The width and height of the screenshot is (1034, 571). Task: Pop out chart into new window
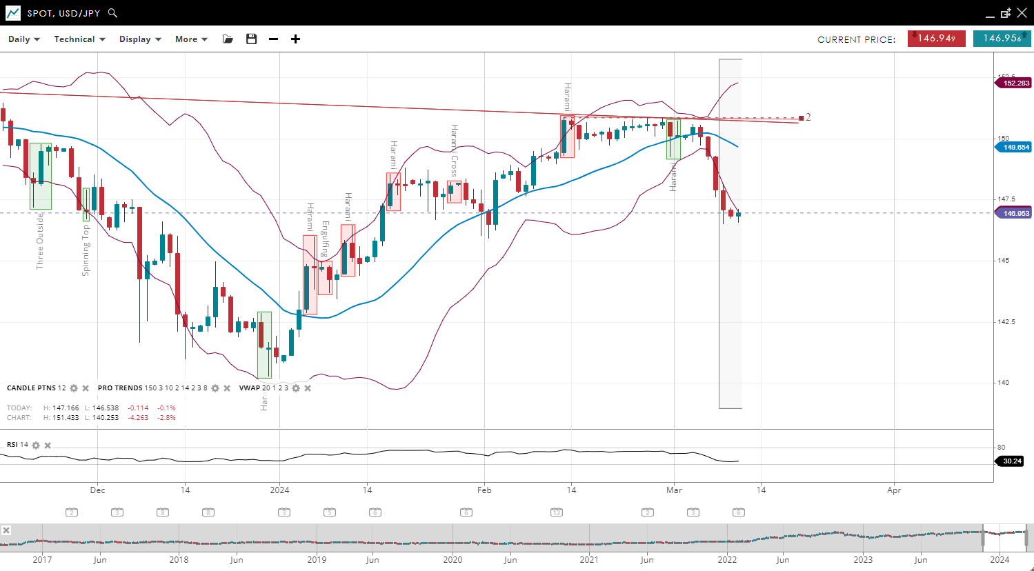tap(1006, 13)
